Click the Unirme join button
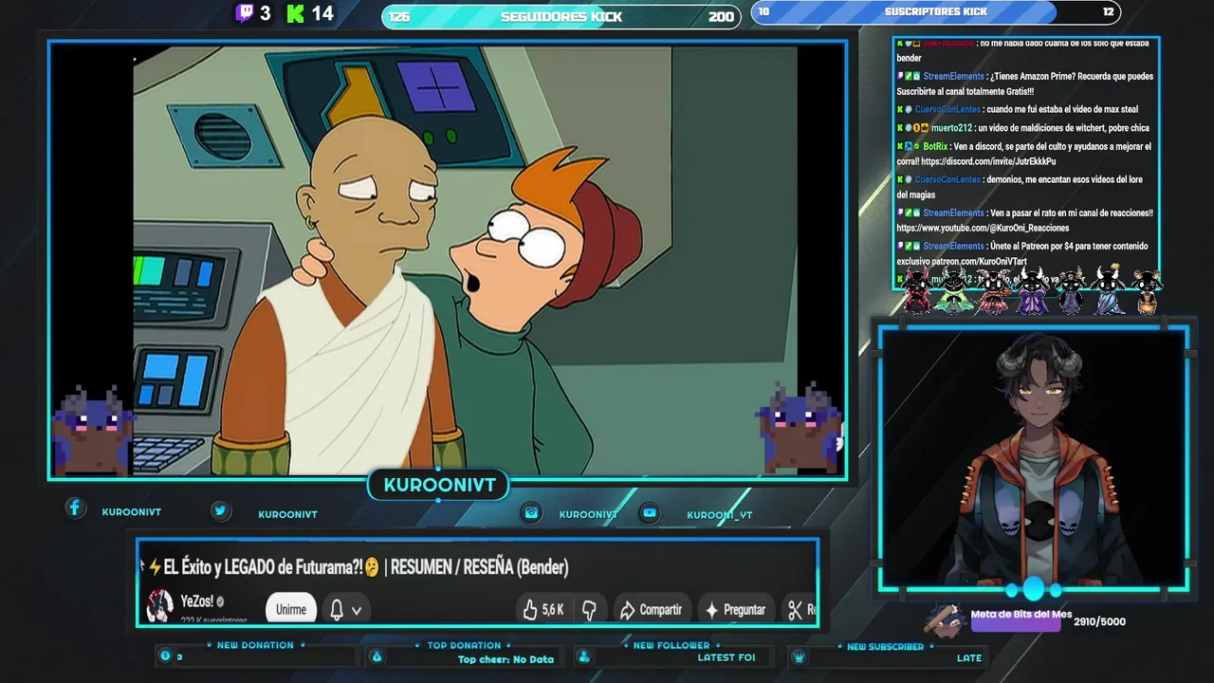 click(x=291, y=609)
